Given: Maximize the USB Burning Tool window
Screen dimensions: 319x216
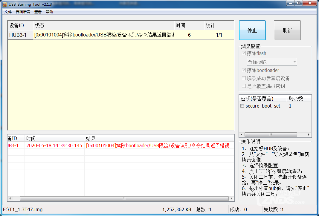Looking at the screenshot, I should [299, 3].
